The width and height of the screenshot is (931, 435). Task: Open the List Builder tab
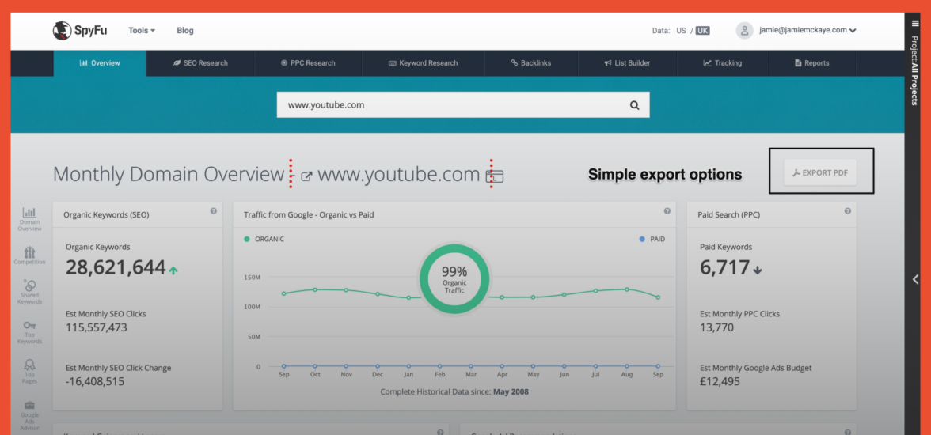pos(627,63)
